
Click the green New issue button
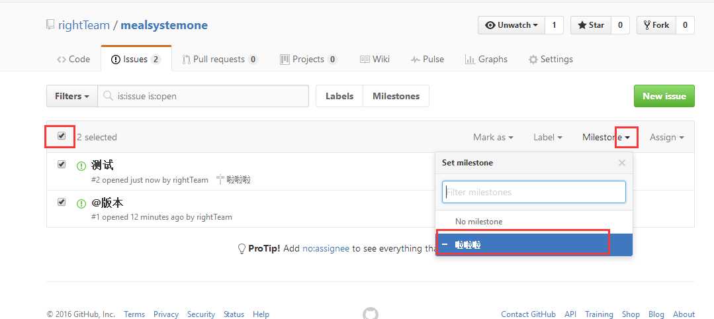pos(664,96)
